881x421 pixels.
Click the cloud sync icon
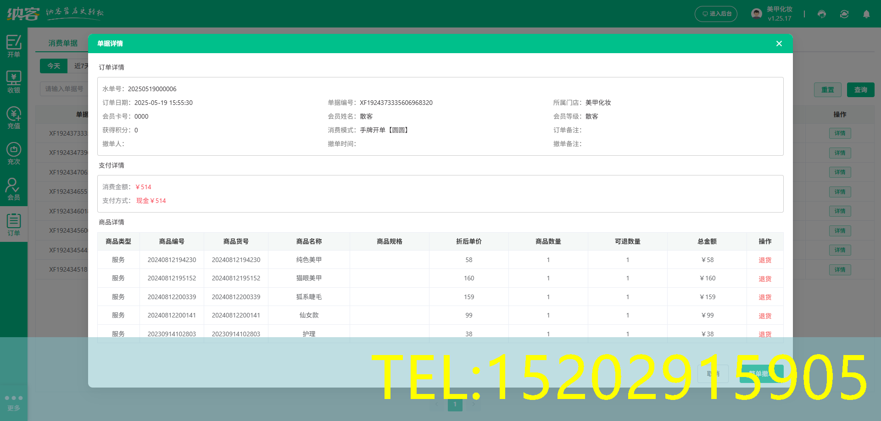point(844,14)
